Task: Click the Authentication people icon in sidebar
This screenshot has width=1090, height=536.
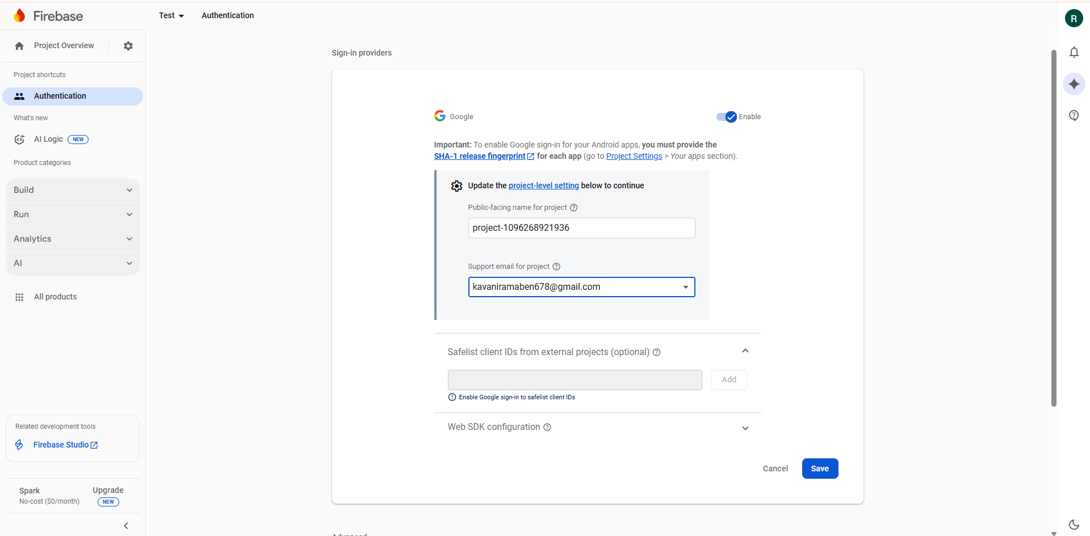Action: point(19,96)
